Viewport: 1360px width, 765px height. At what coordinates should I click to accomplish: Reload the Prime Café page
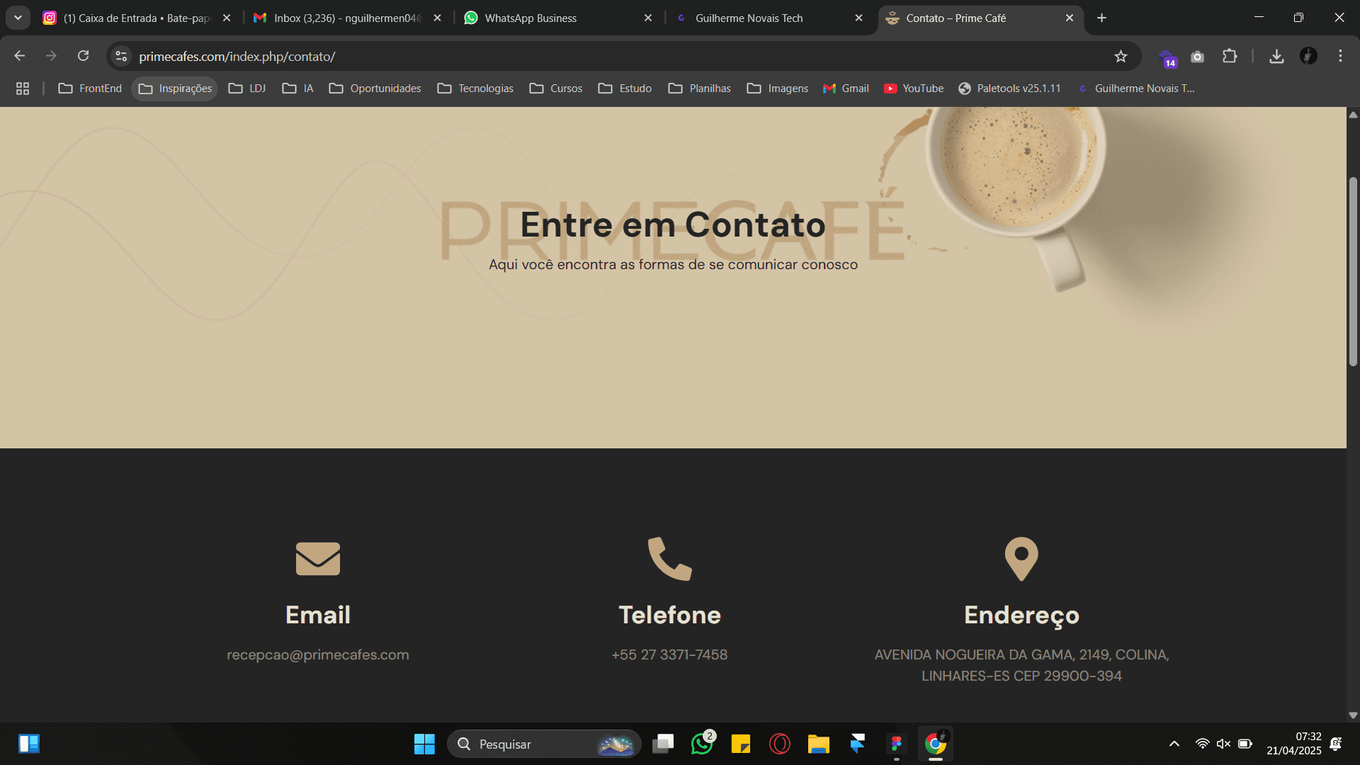[84, 56]
